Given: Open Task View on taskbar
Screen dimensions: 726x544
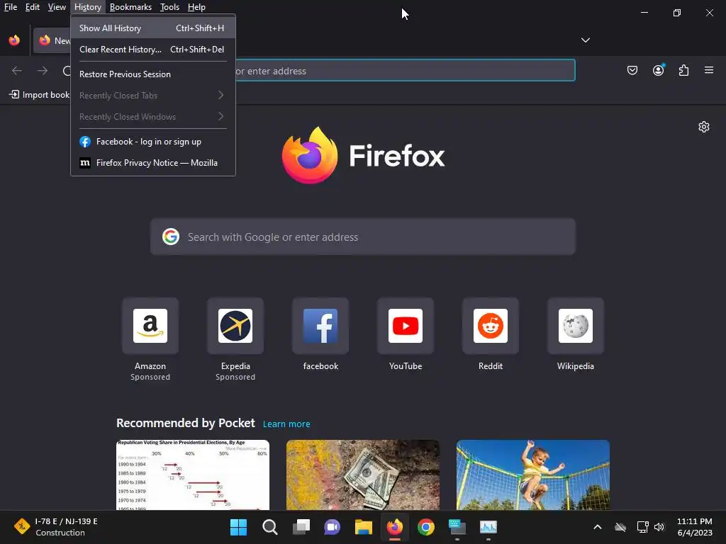Looking at the screenshot, I should [x=301, y=527].
